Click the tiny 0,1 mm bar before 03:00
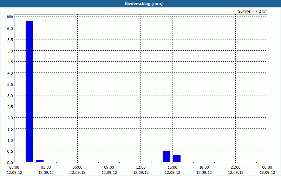 40,161
